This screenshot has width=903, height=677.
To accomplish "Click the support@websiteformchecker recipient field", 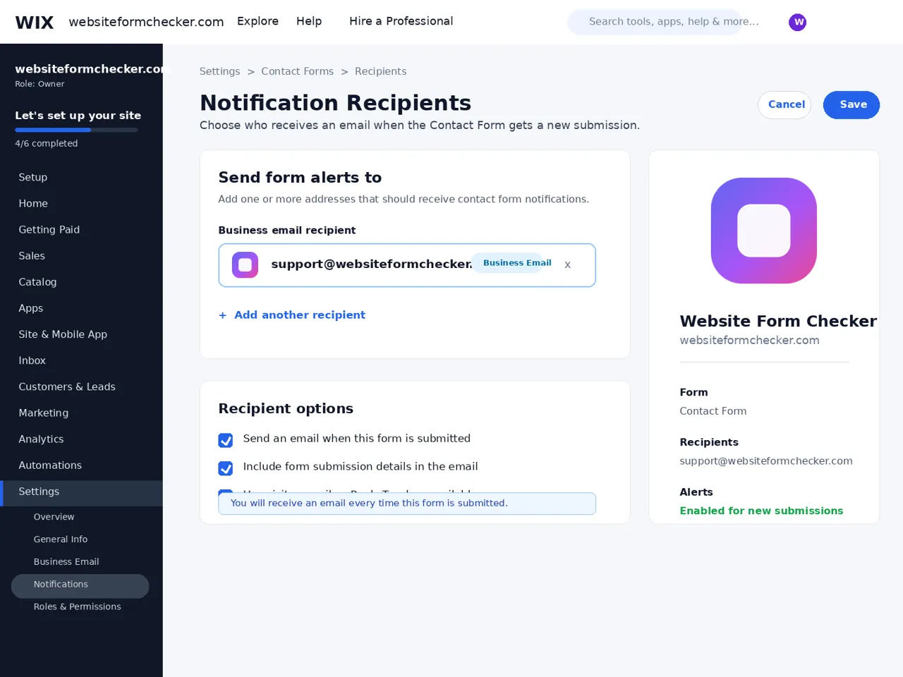I will coord(407,265).
